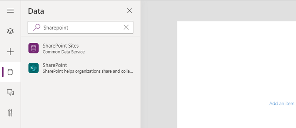Click the Data panel heading
Viewport: 296px width, 128px height.
36,11
